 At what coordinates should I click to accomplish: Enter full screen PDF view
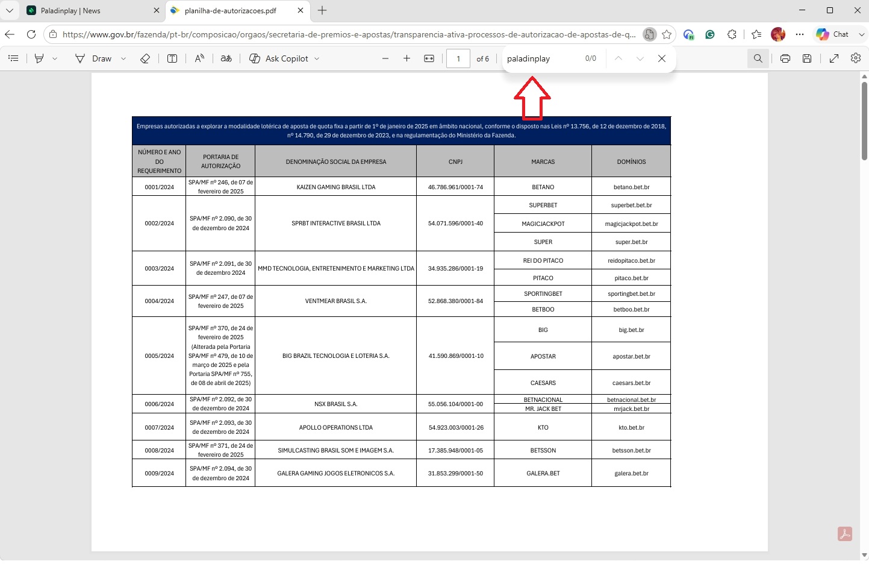(x=834, y=58)
